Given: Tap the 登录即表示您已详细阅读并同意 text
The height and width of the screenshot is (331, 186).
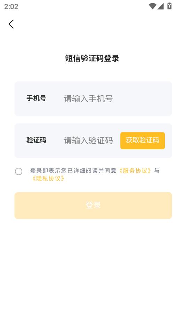Looking at the screenshot, I should (73, 171).
